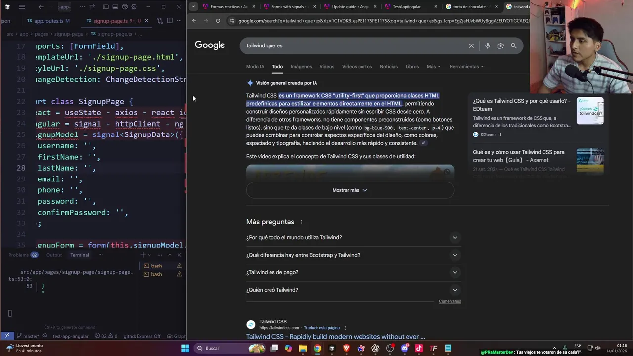Open the new terminal launch profile dropdown
Viewport: 633px width, 356px height.
tap(150, 255)
